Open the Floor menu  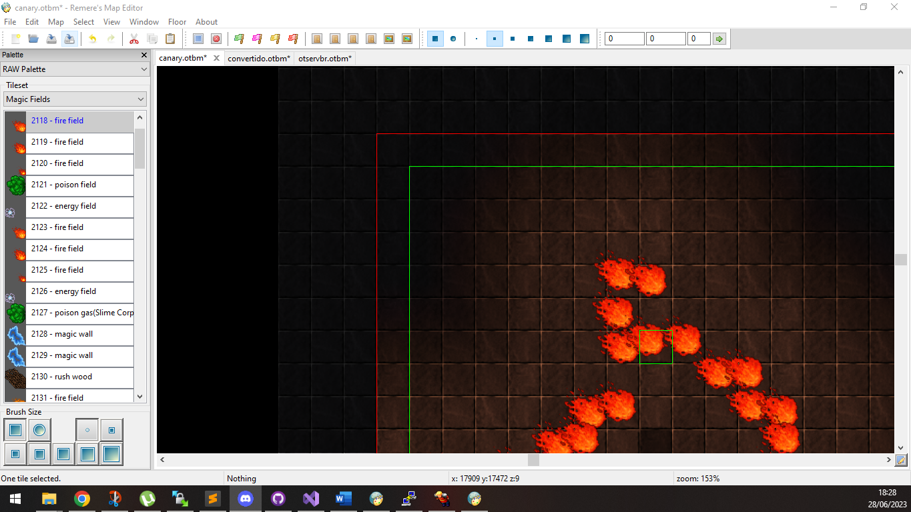pyautogui.click(x=177, y=21)
